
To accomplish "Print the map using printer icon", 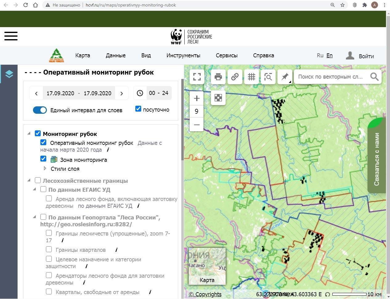I will point(218,77).
